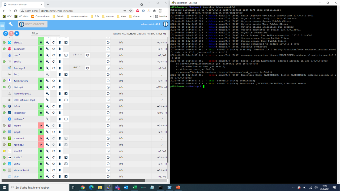Start the roomba.0 instance
Screen dimensions: 340x191
click(41, 138)
